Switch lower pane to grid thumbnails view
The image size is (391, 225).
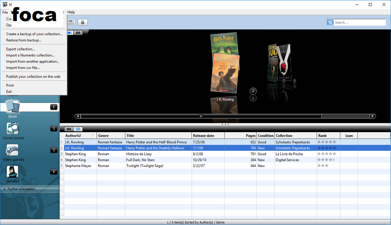(x=69, y=129)
